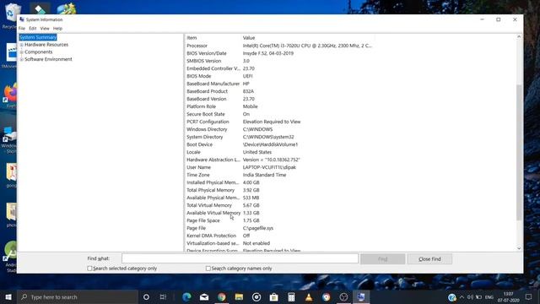Click the Find button
540x304 pixels.
382,259
